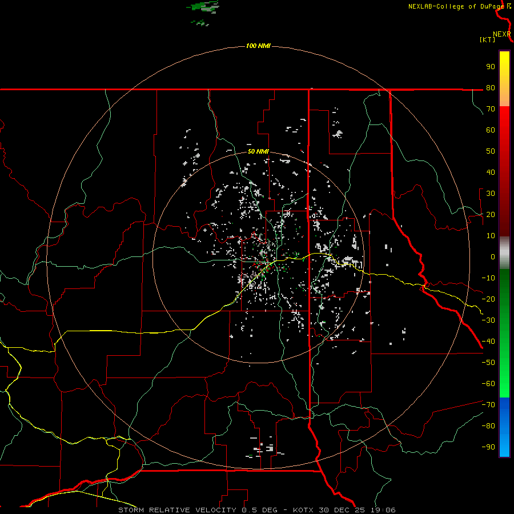Click the 40 value on the velocity scale

click(x=491, y=172)
